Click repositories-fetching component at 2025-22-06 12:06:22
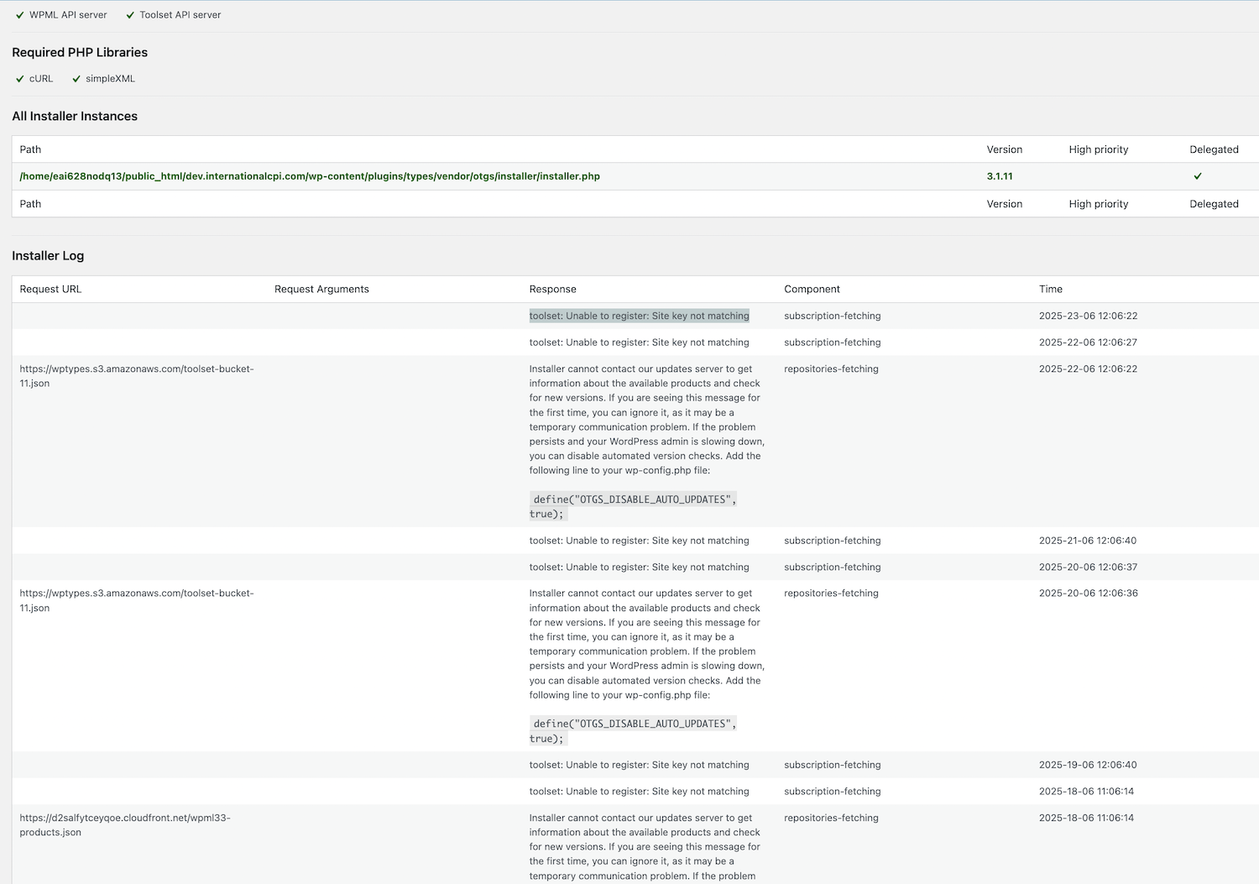1259x884 pixels. click(831, 369)
